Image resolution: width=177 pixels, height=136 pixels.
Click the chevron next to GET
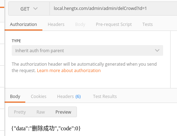tap(35, 9)
